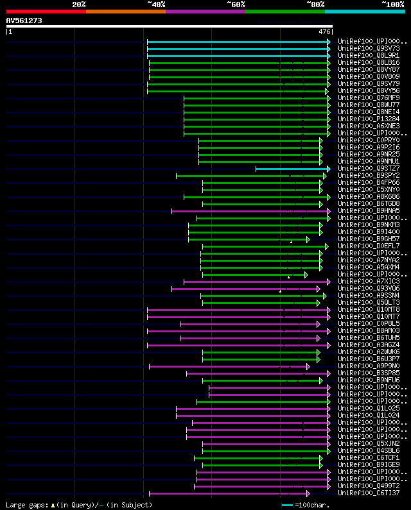
Task: Select hit label UniRef100_A9P9N0
Action: pos(369,366)
